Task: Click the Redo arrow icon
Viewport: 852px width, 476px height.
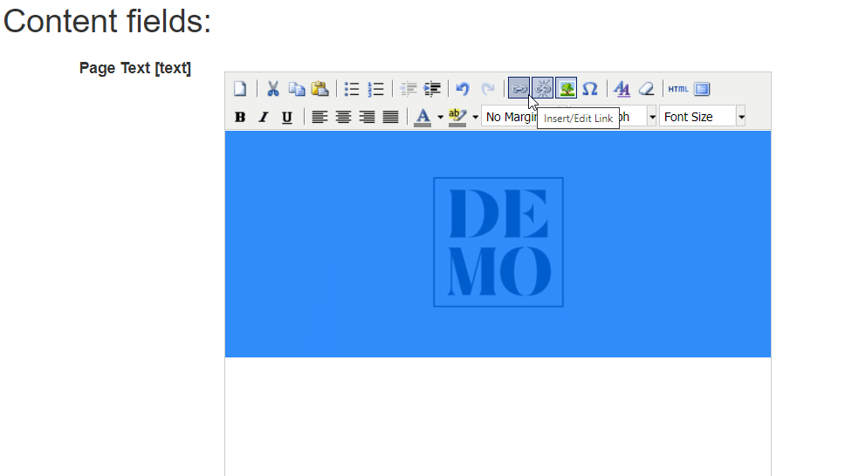Action: click(487, 88)
